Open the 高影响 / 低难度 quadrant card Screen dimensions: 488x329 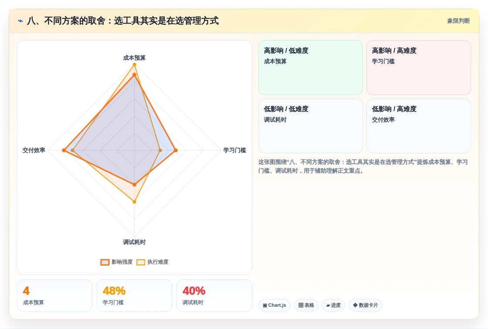311,68
